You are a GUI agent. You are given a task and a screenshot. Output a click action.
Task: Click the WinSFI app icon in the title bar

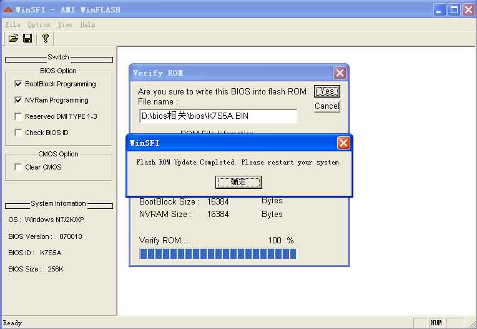tap(8, 10)
